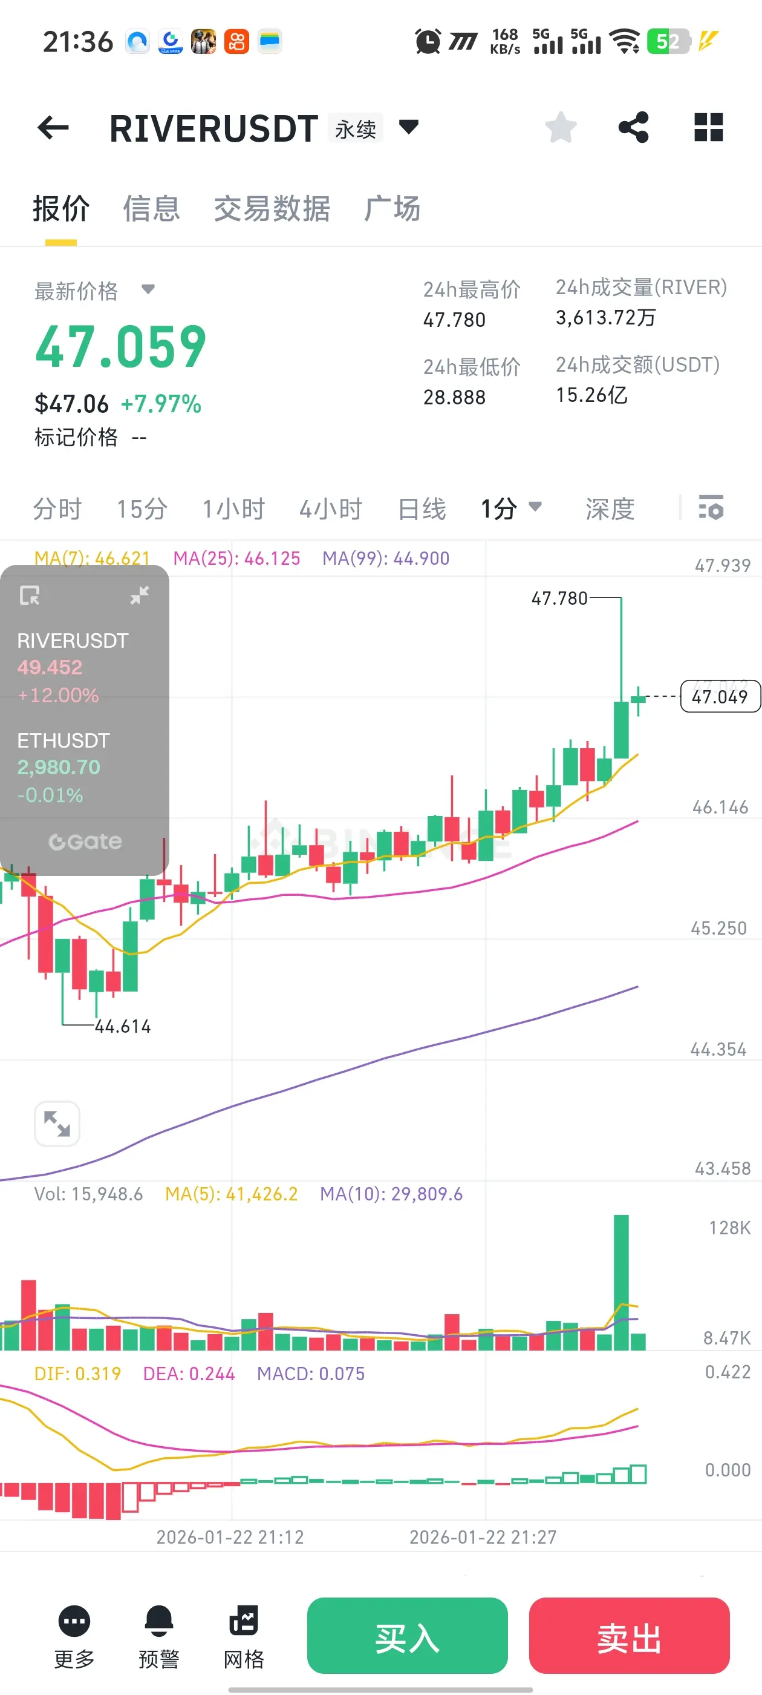762x1695 pixels.
Task: Switch to the 交易数据 tab
Action: [x=272, y=209]
